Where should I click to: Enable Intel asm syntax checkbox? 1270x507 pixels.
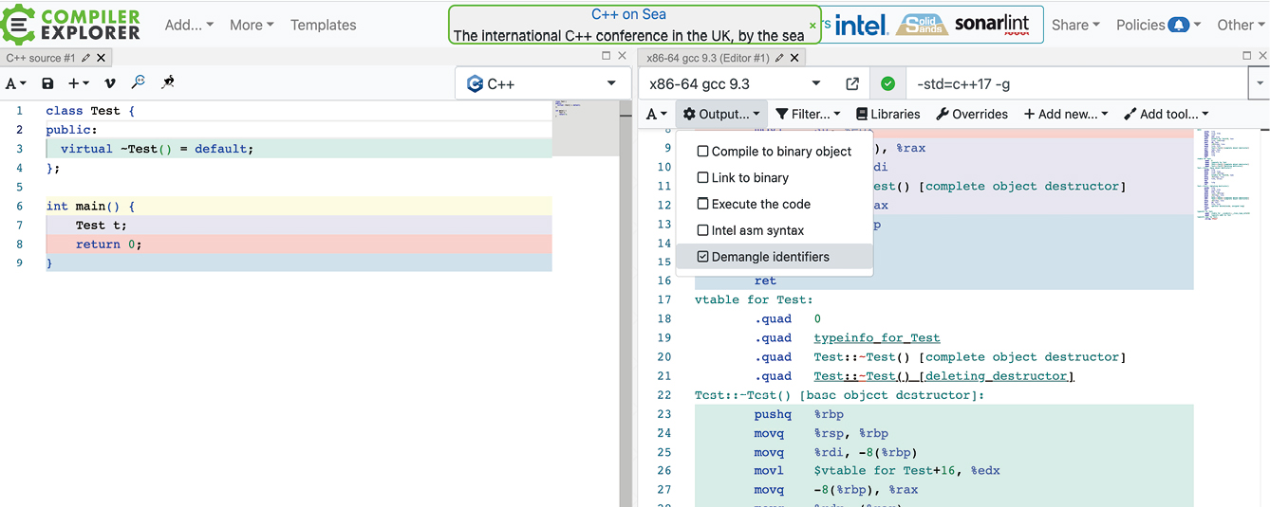click(703, 230)
